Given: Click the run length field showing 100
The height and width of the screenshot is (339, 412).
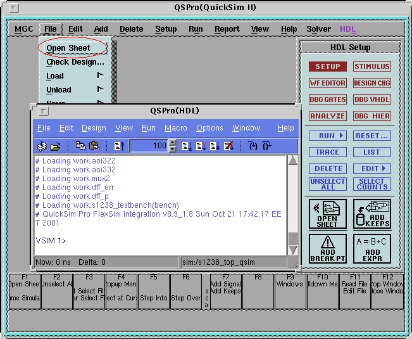Looking at the screenshot, I should pyautogui.click(x=149, y=146).
